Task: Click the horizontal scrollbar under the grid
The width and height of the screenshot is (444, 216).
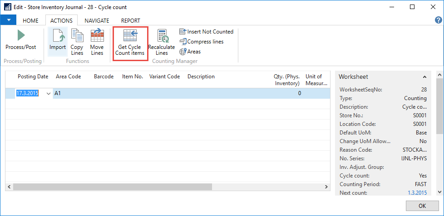Action: click(x=113, y=187)
